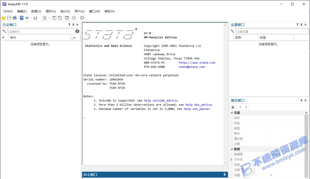
Task: Open the 用户(U) menu
Action: tap(79, 11)
